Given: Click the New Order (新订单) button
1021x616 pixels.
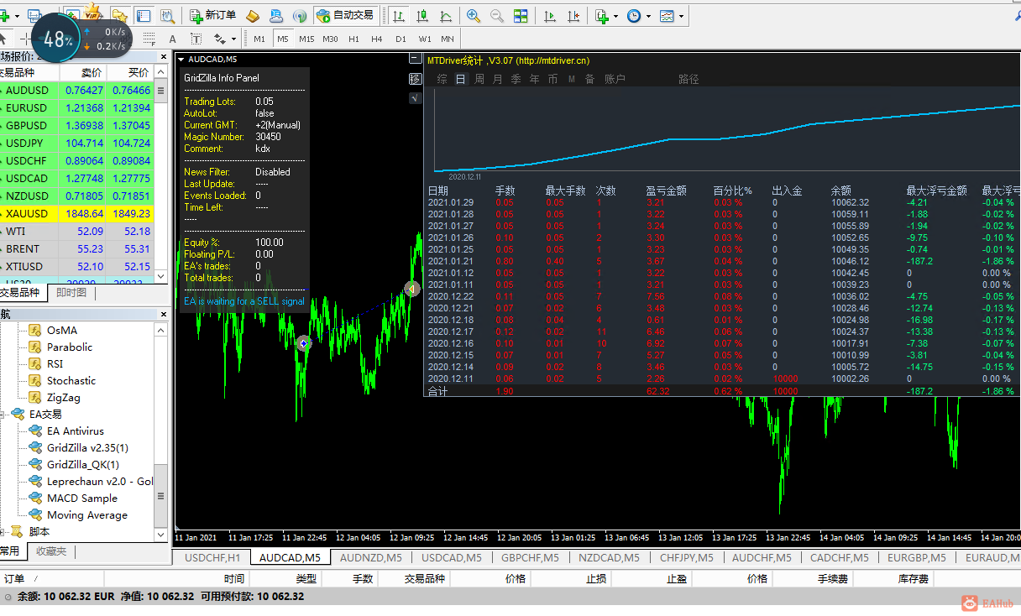Looking at the screenshot, I should (x=212, y=16).
